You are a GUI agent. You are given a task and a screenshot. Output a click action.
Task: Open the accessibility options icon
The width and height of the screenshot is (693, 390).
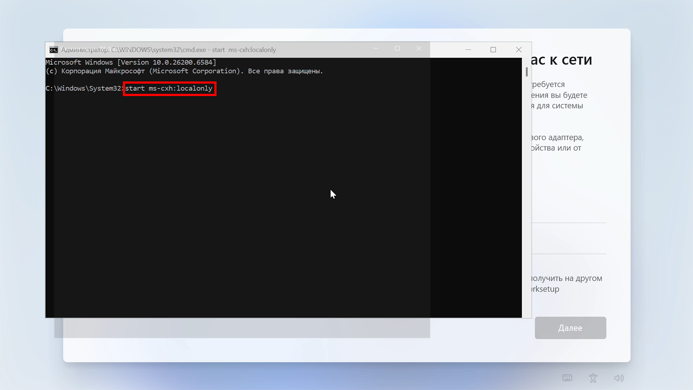coord(593,378)
